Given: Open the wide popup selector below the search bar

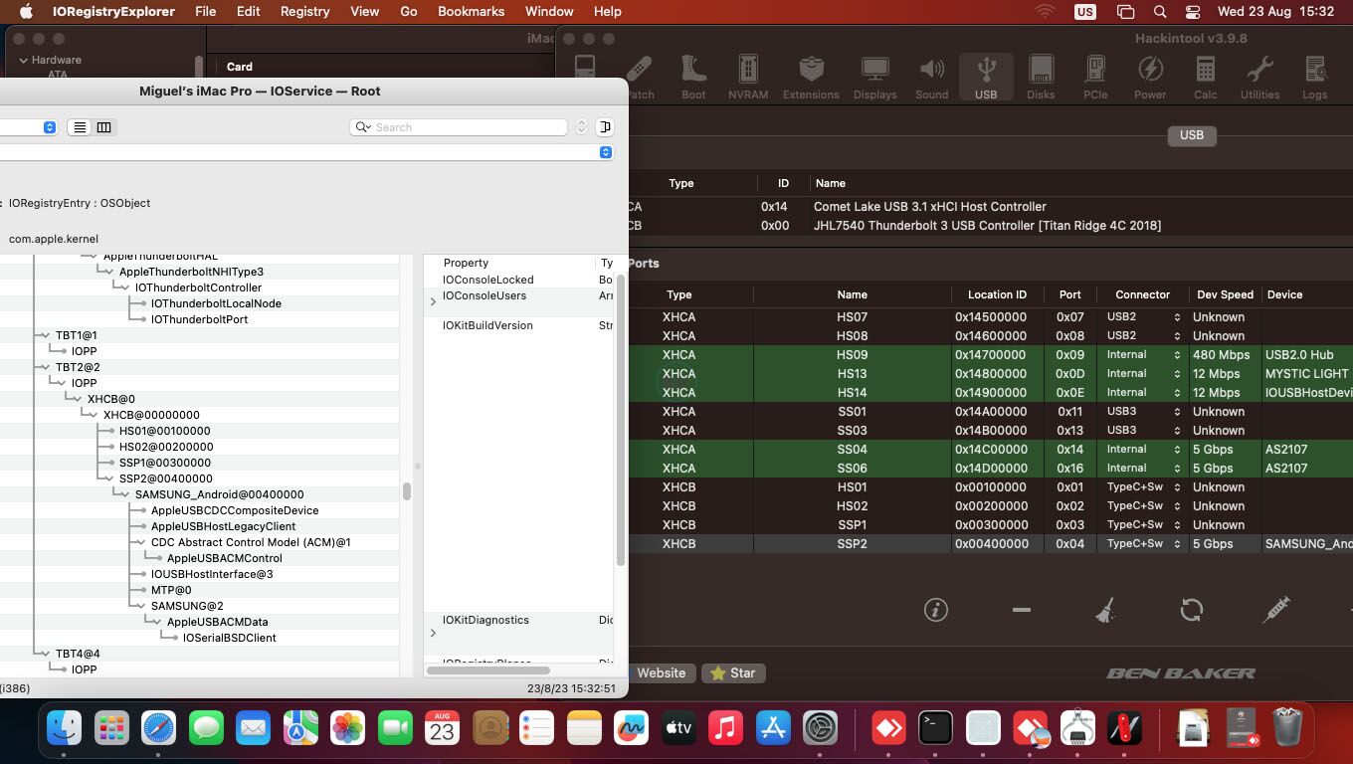Looking at the screenshot, I should pyautogui.click(x=306, y=152).
